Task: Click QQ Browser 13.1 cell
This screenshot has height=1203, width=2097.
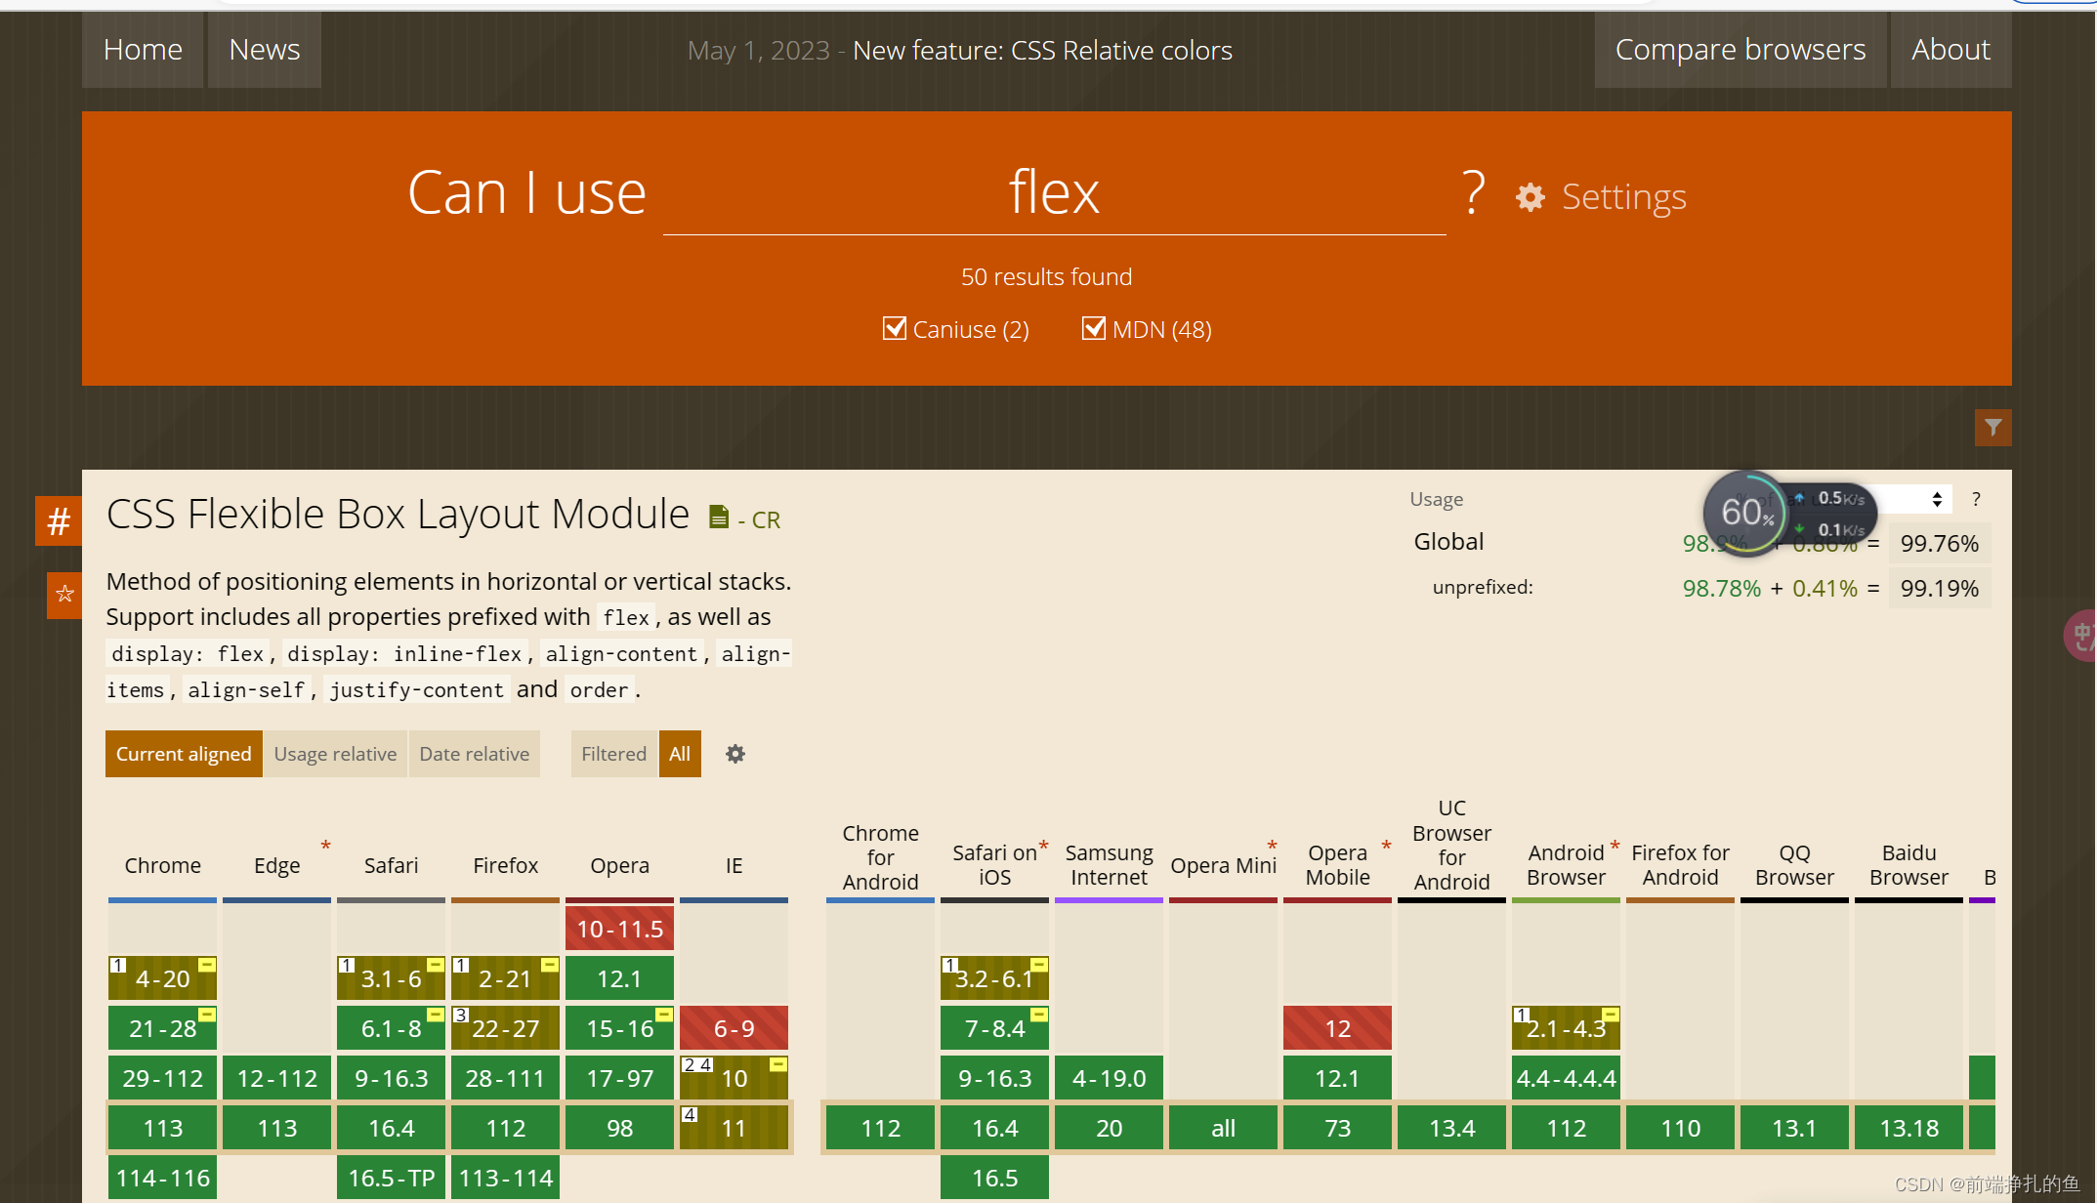Action: (1794, 1128)
